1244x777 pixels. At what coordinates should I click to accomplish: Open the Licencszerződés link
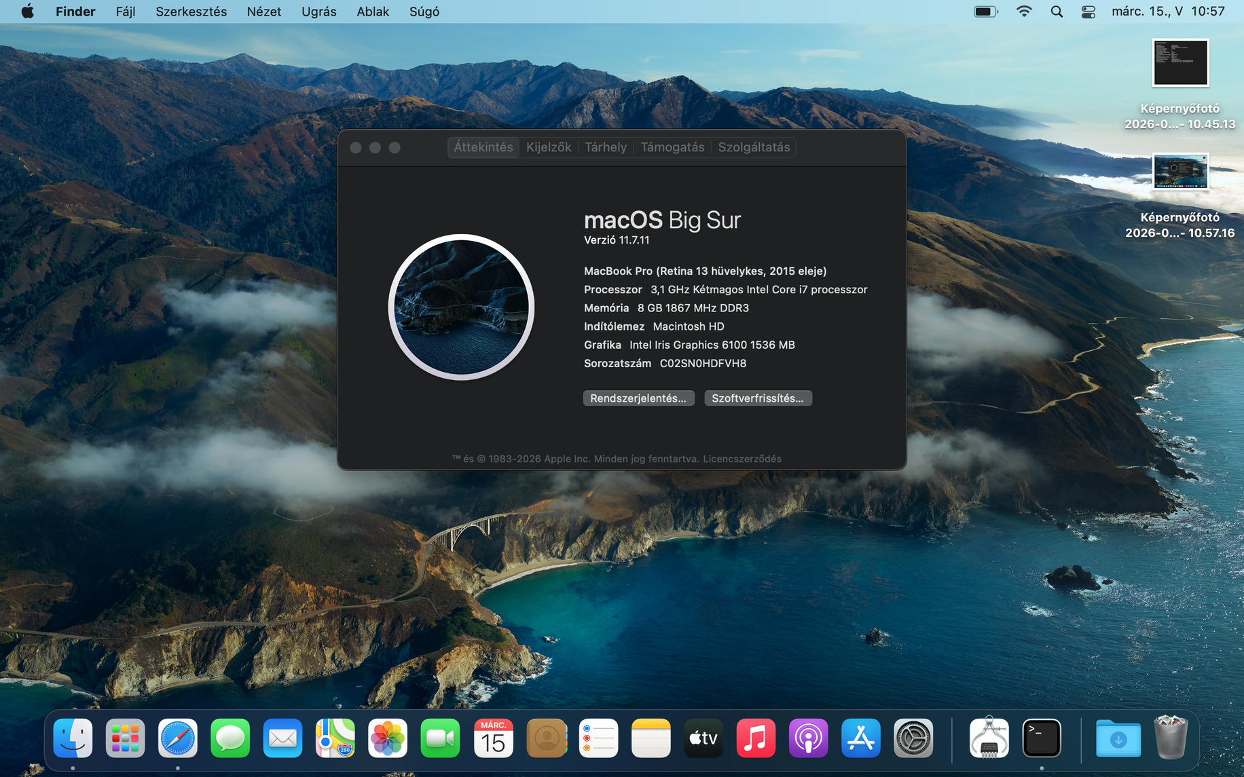point(742,459)
